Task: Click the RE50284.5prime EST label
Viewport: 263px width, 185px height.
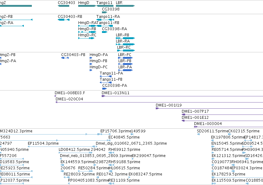Action: pos(94,168)
